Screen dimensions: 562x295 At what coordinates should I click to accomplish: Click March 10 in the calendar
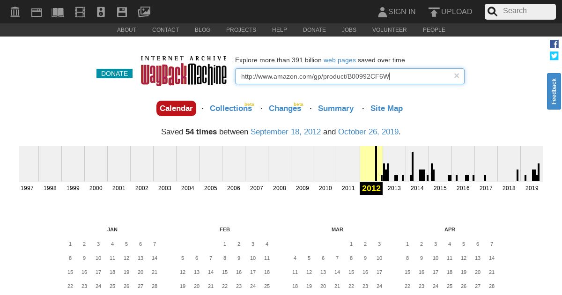tap(379, 258)
